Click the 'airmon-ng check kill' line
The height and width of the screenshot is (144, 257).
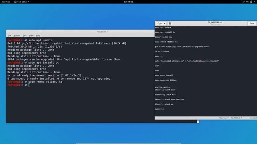coord(166,94)
